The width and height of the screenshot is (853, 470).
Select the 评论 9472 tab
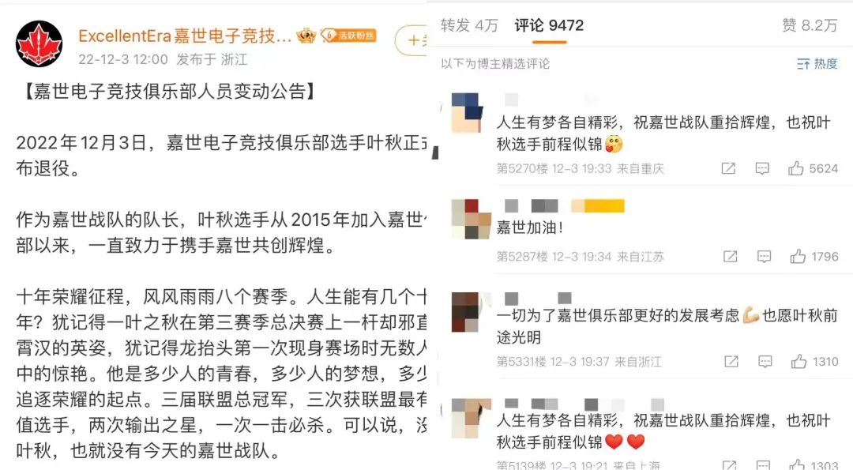(x=549, y=25)
